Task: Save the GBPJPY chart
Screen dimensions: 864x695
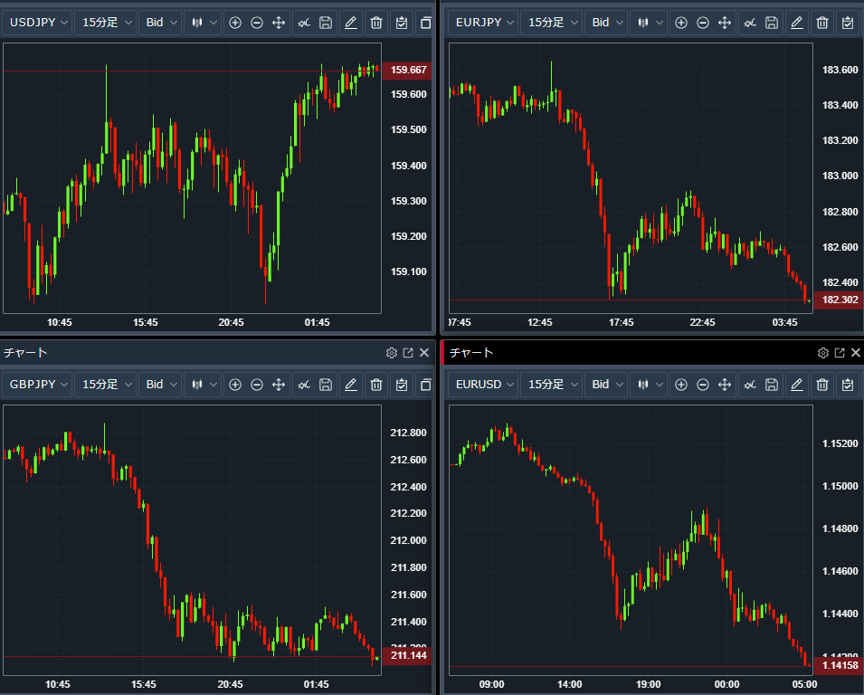Action: click(x=326, y=385)
